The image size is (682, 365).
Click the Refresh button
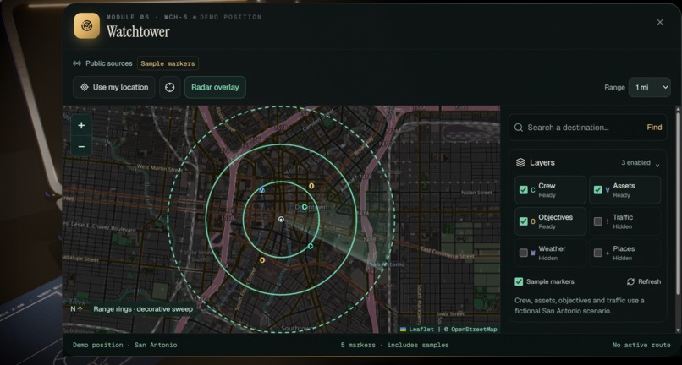644,281
